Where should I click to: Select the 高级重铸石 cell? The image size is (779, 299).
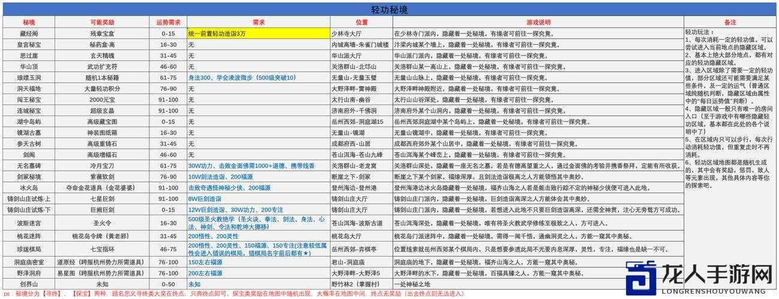(103, 144)
